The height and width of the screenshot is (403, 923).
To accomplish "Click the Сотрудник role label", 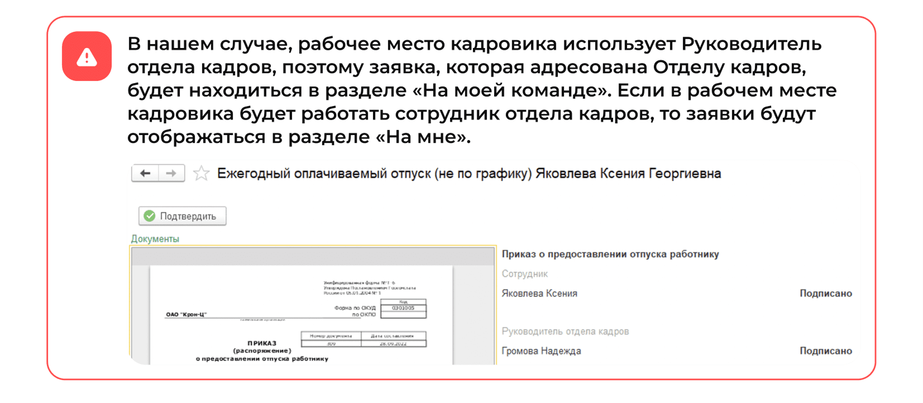I will coord(524,274).
